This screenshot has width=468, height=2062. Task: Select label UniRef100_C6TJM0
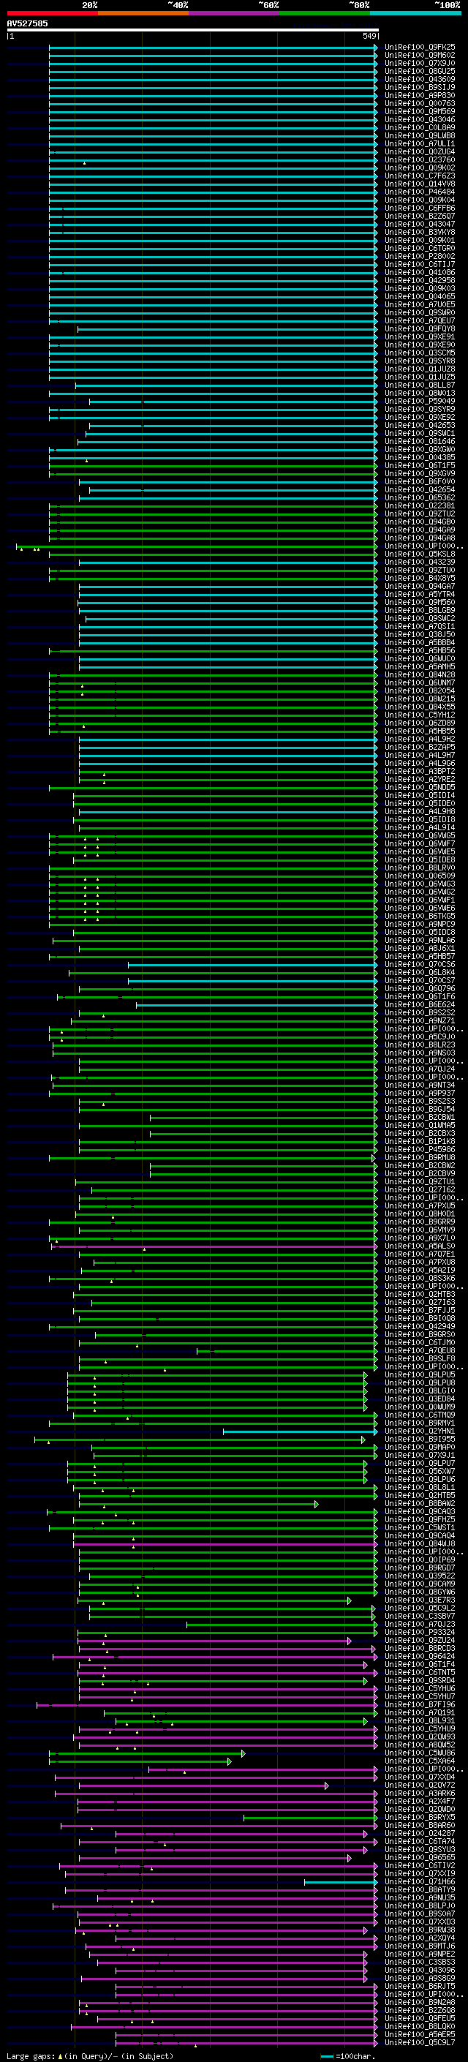[420, 1342]
